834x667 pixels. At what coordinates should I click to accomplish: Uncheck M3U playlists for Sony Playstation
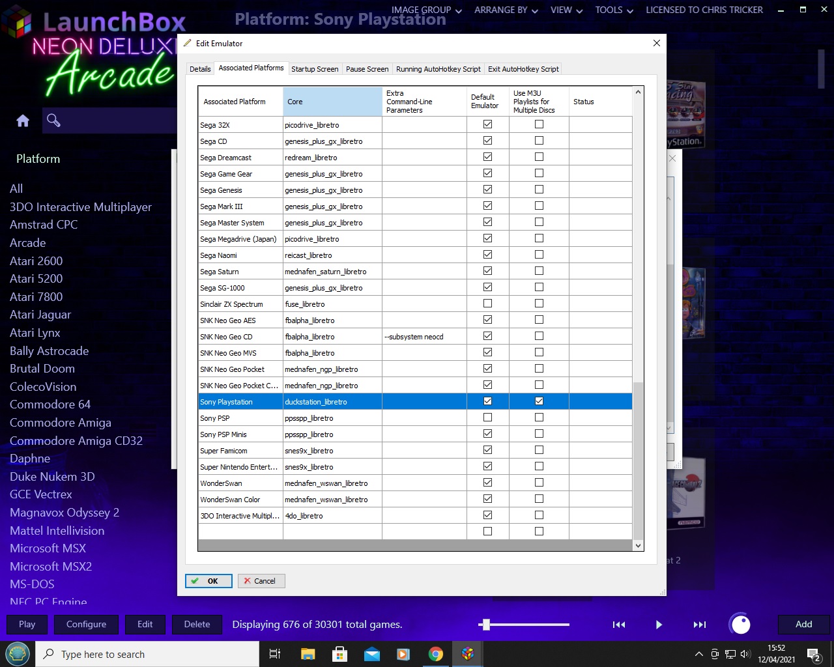(539, 401)
